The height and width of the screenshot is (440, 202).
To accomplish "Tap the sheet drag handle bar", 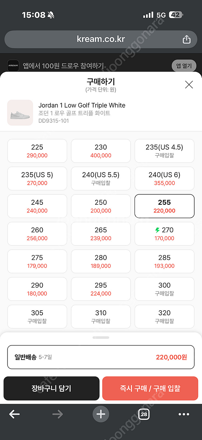I will click(101, 338).
